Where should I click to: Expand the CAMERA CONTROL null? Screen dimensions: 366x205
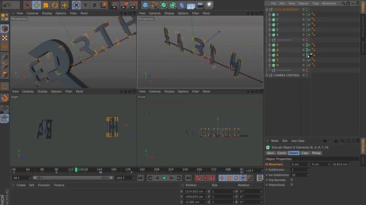coord(267,75)
